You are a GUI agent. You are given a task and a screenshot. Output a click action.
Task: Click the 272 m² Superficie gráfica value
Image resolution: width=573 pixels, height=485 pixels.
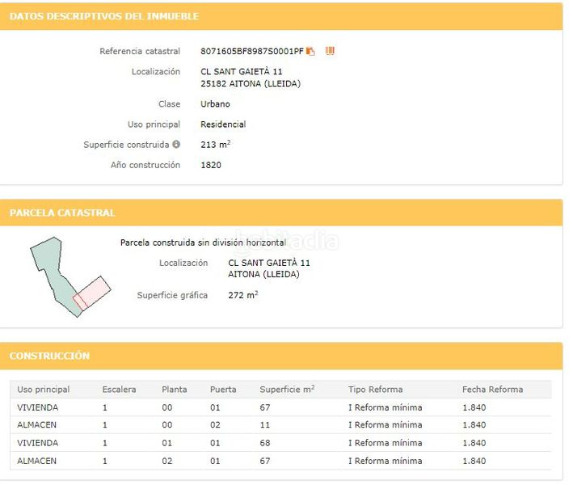click(242, 296)
